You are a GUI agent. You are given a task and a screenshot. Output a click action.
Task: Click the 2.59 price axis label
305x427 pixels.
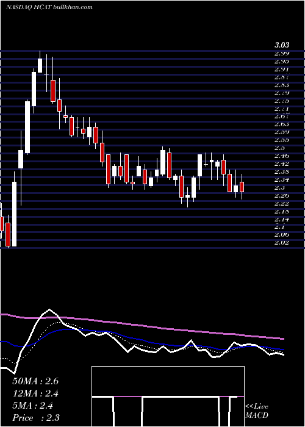(x=282, y=132)
